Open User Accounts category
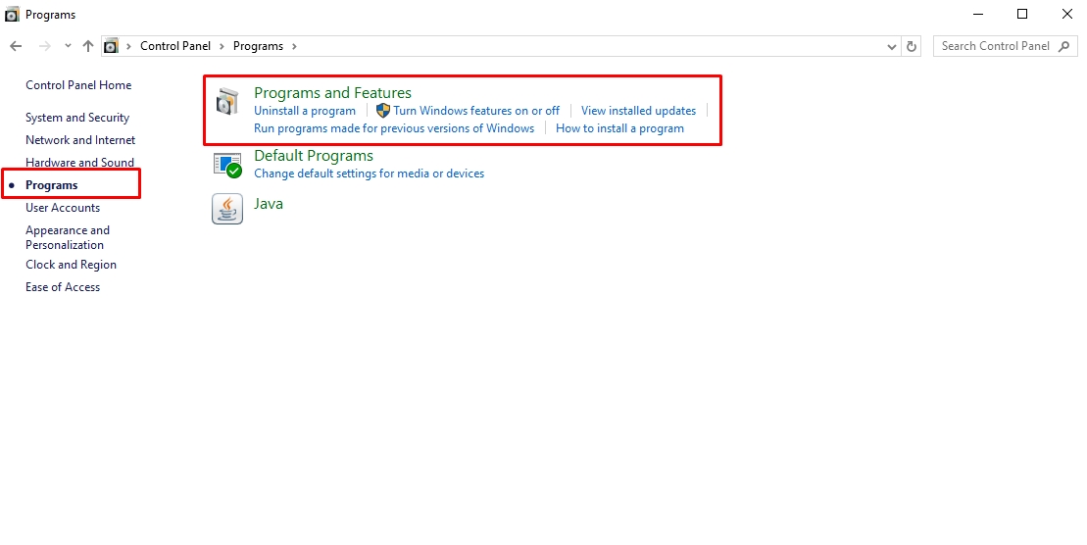 (63, 208)
